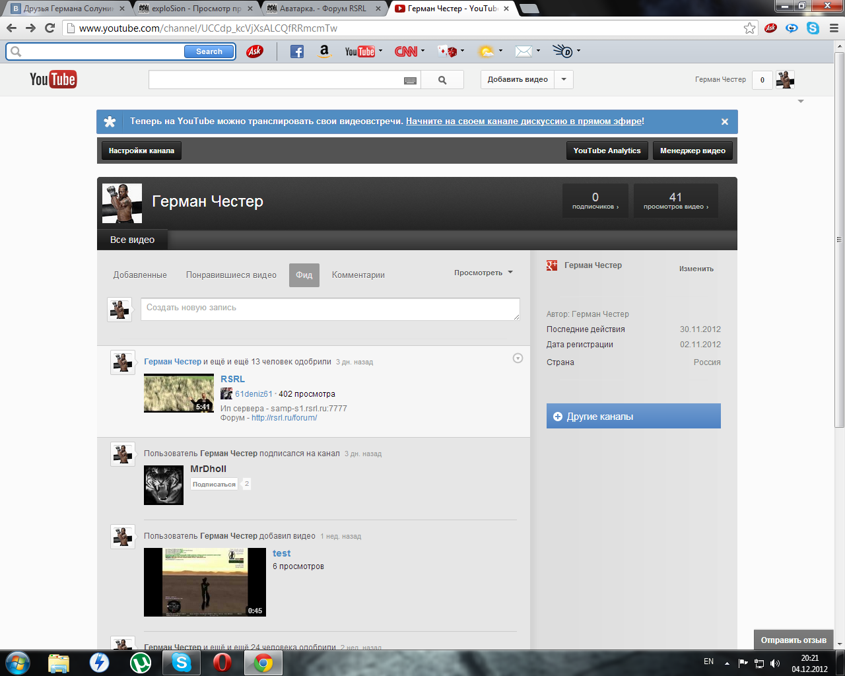Image resolution: width=845 pixels, height=676 pixels.
Task: Select the Фид tab
Action: [304, 275]
